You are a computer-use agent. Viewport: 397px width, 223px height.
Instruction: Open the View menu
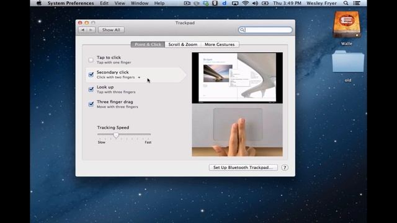pyautogui.click(x=120, y=3)
